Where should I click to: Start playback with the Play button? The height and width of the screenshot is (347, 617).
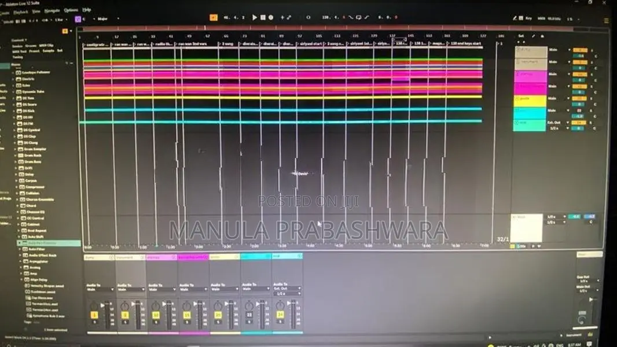(x=255, y=17)
